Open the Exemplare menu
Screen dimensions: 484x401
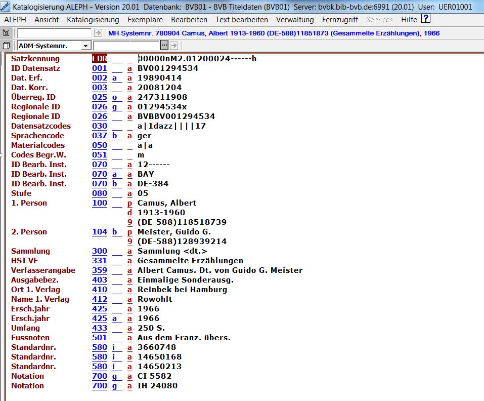145,20
